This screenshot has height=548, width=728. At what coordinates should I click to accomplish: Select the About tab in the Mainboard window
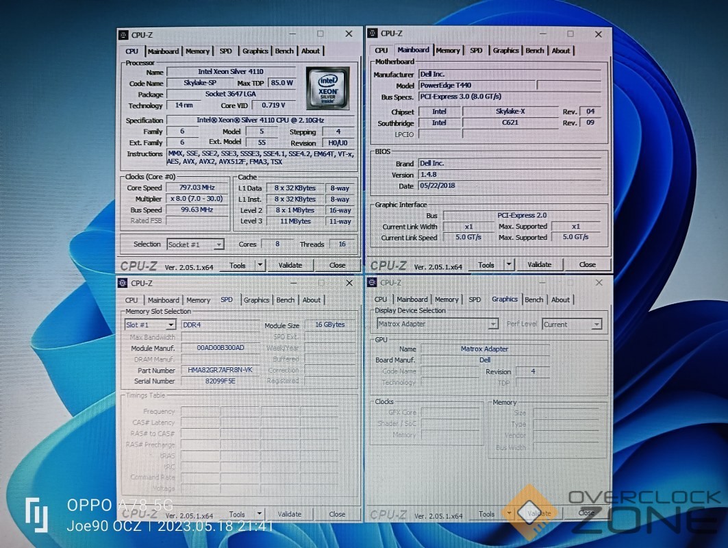(560, 50)
